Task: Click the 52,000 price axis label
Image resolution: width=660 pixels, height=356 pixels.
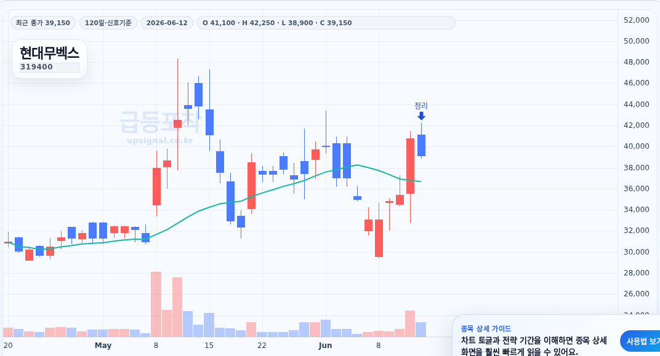Action: (x=637, y=20)
